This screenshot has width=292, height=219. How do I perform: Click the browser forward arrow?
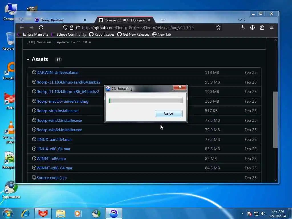[31, 28]
